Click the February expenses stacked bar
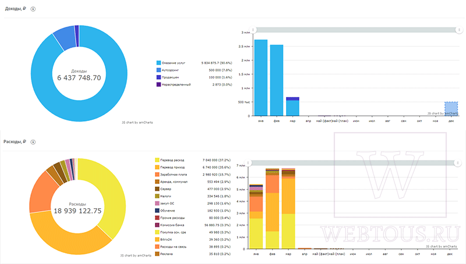Image resolution: width=466 pixels, height=264 pixels. pos(272,209)
